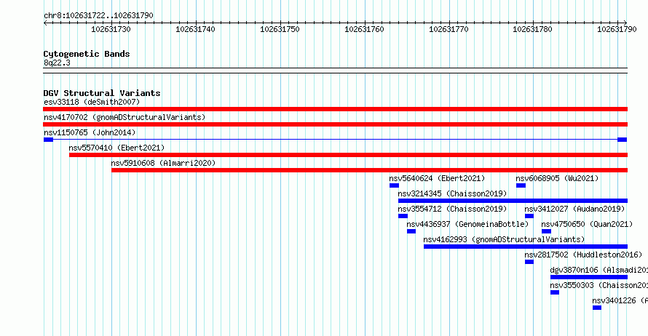Open nsv3550303 (Chaisson) variant label
Image resolution: width=648 pixels, height=336 pixels.
[598, 285]
